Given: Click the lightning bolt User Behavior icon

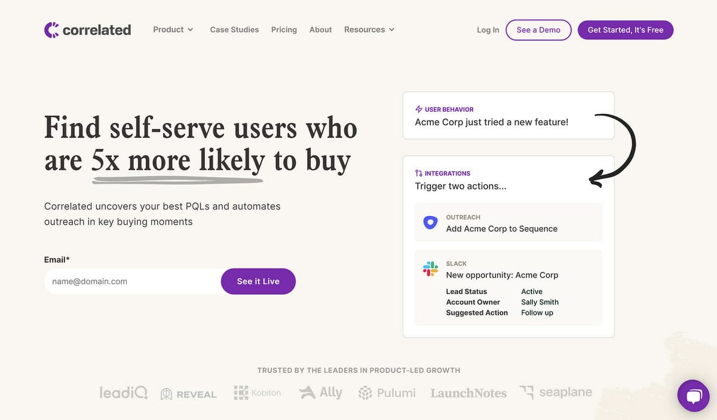Looking at the screenshot, I should (419, 110).
